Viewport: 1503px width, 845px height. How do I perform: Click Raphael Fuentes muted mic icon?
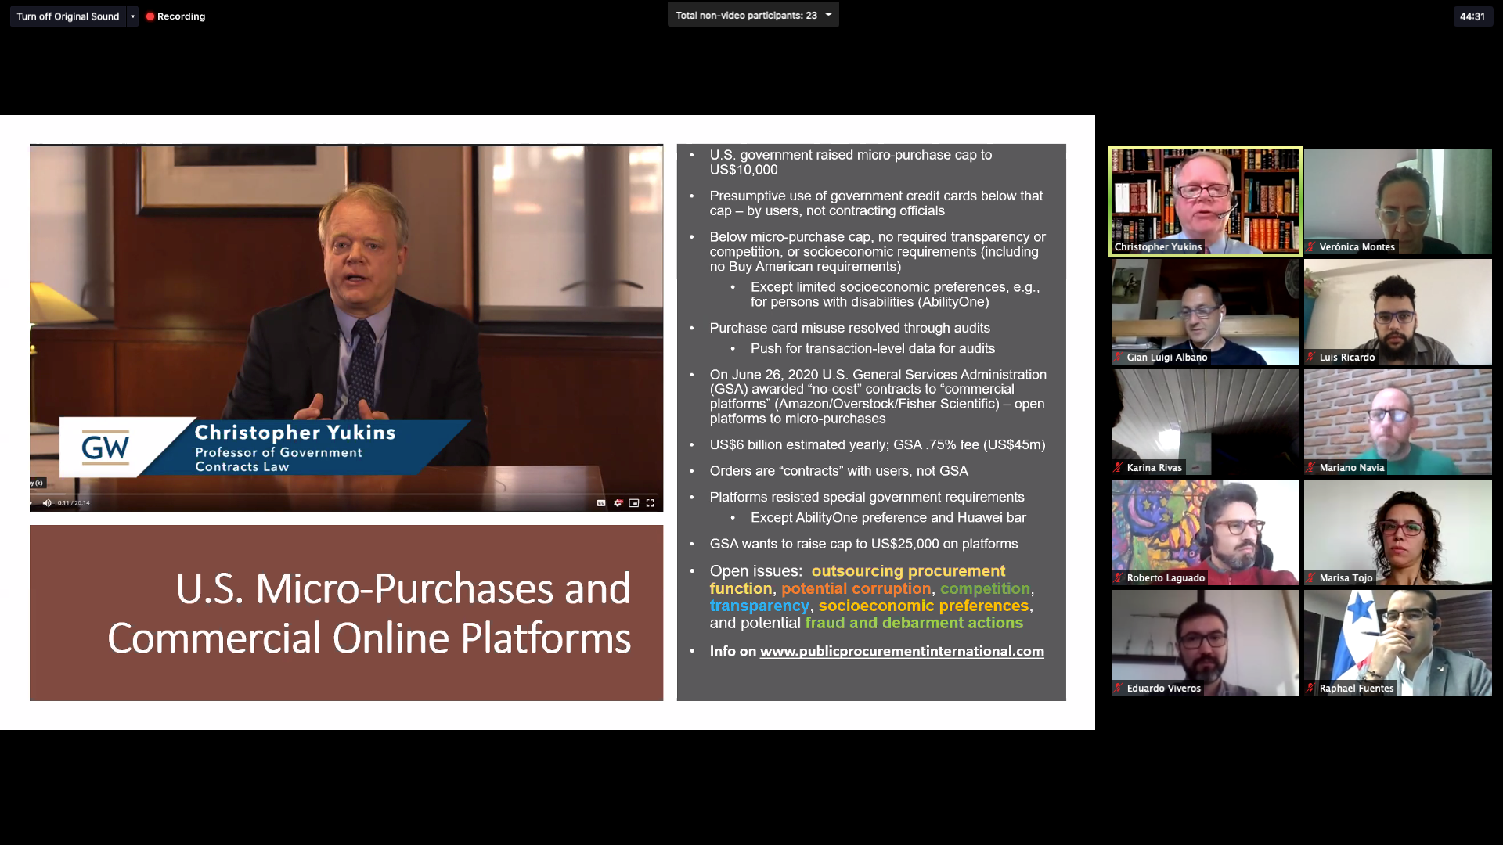click(1311, 689)
